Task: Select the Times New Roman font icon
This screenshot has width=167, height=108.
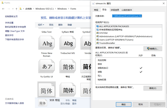Action: pyautogui.click(x=46, y=43)
